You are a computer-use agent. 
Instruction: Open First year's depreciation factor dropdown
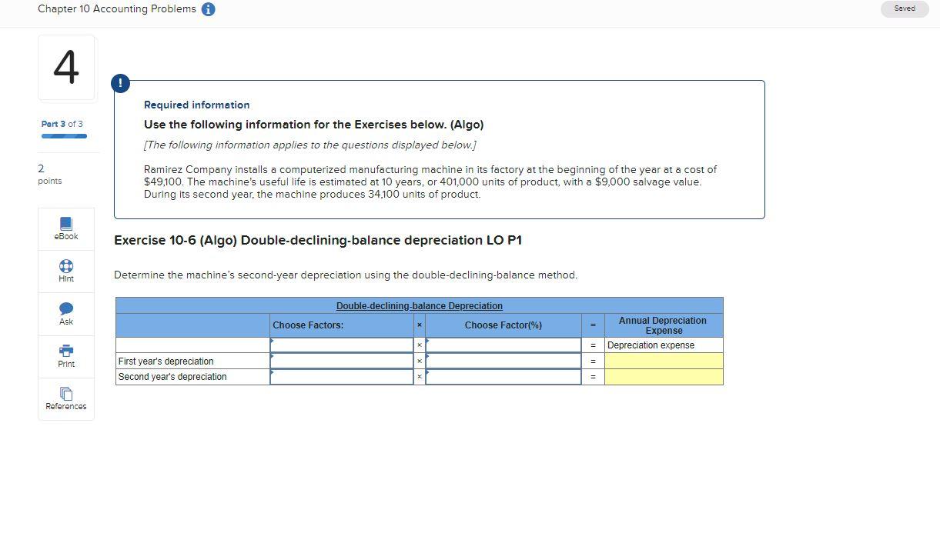click(342, 361)
